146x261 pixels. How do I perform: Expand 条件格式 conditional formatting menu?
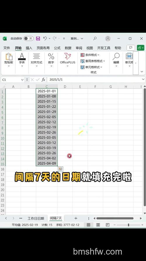[x=90, y=55]
